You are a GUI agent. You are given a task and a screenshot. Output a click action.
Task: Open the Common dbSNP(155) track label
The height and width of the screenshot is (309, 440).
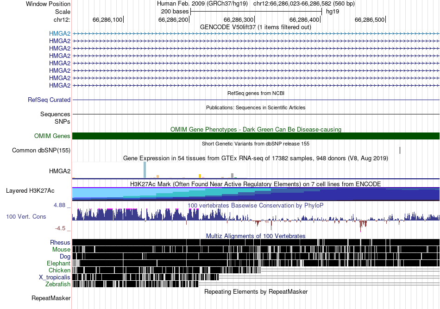coord(41,151)
